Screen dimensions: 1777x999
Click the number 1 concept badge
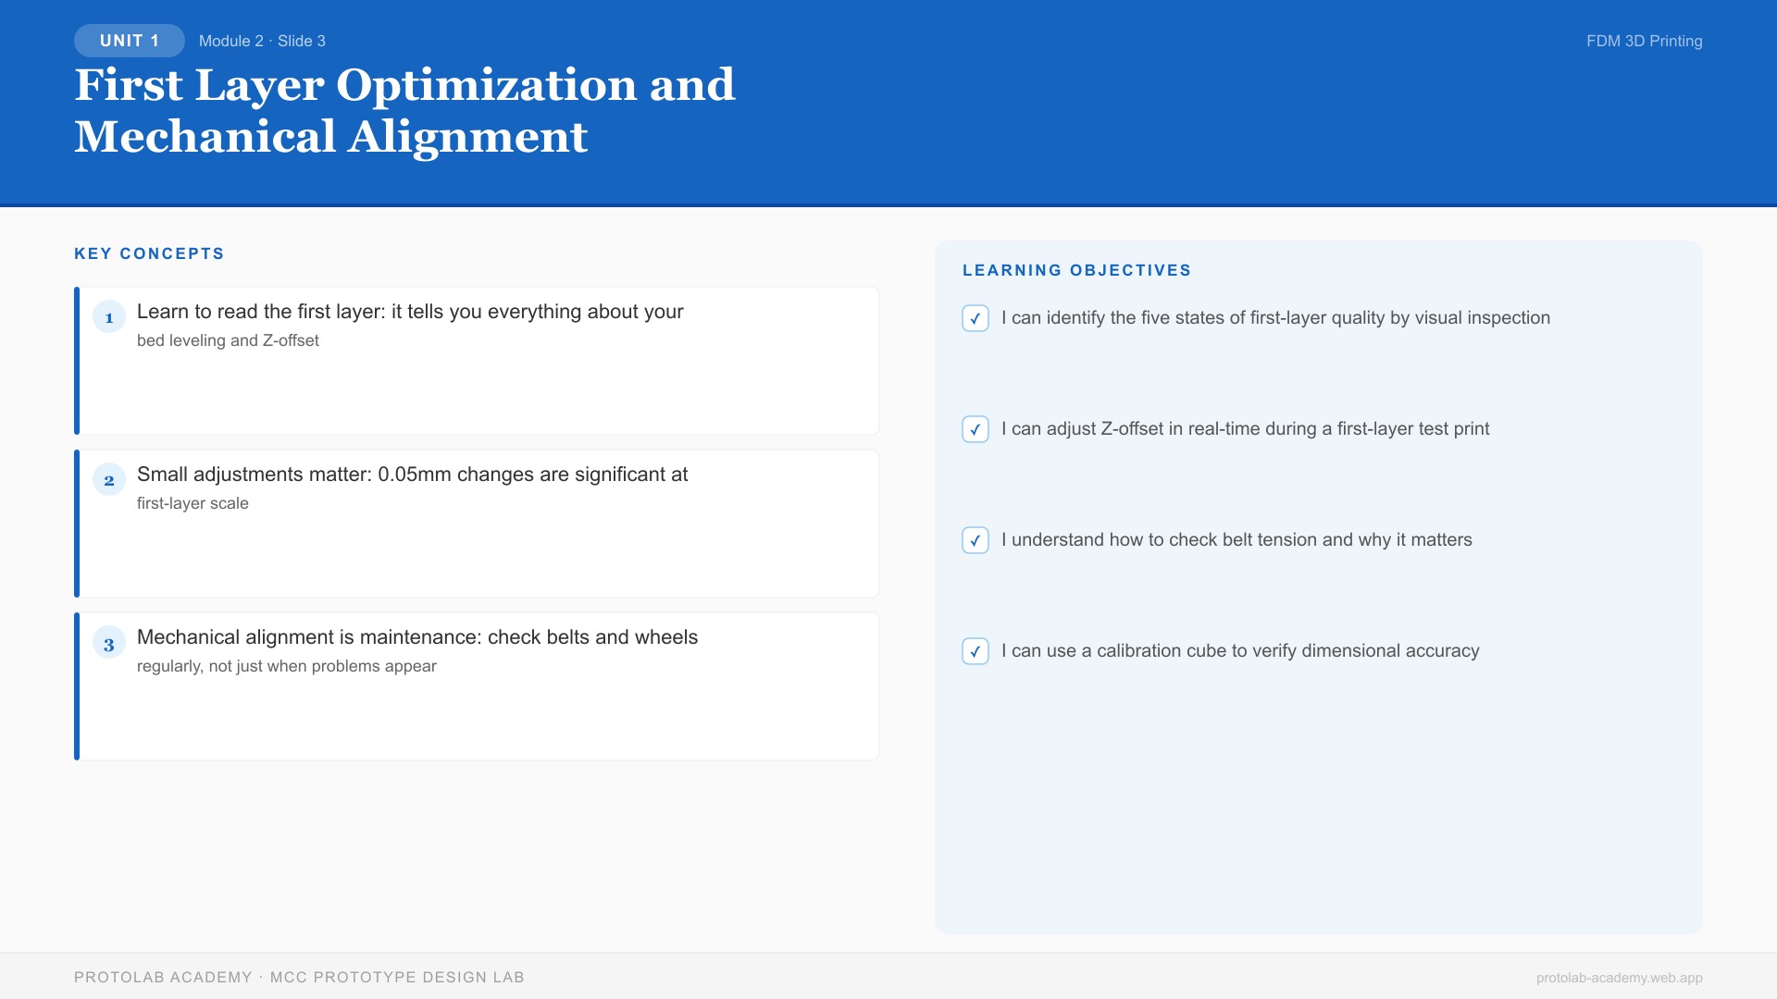[109, 317]
